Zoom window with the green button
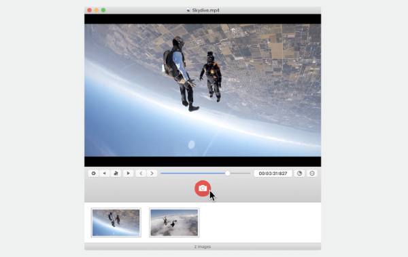 pos(103,10)
